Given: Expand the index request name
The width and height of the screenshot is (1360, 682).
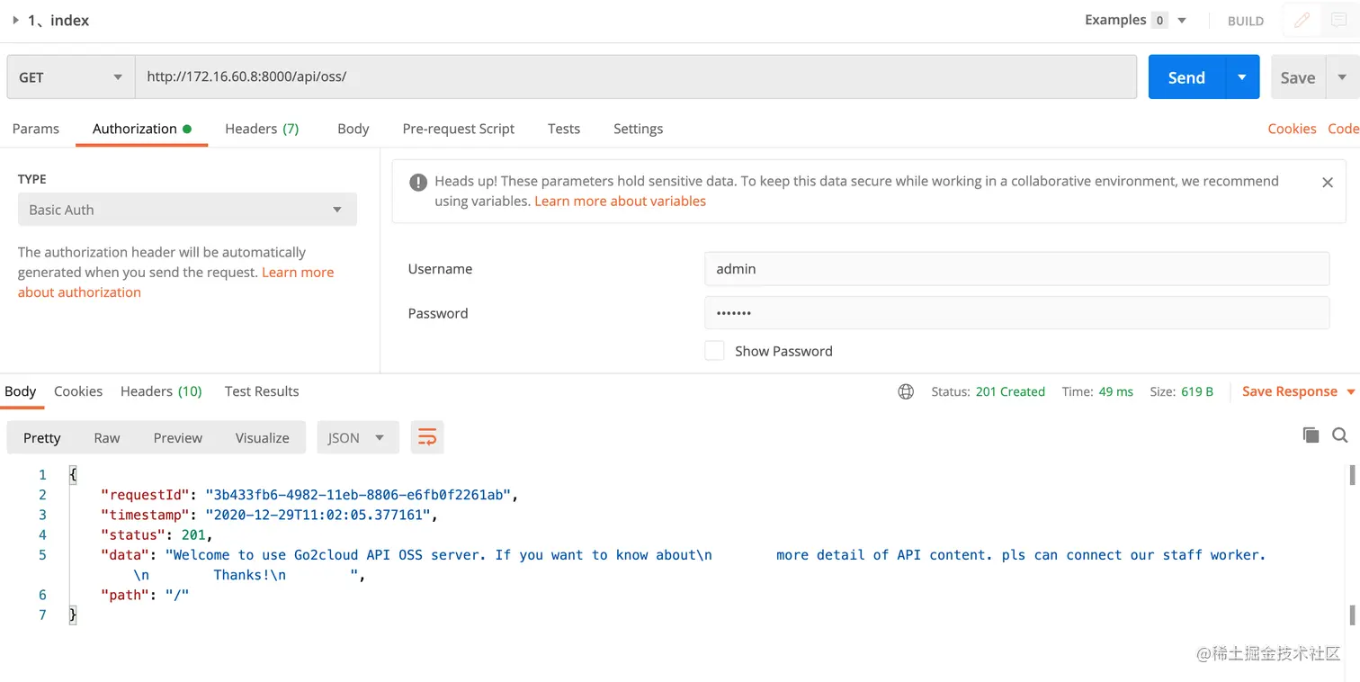Looking at the screenshot, I should 15,20.
